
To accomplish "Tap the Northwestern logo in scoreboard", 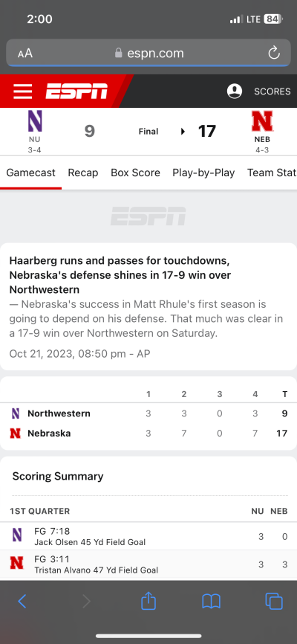I will tap(35, 121).
